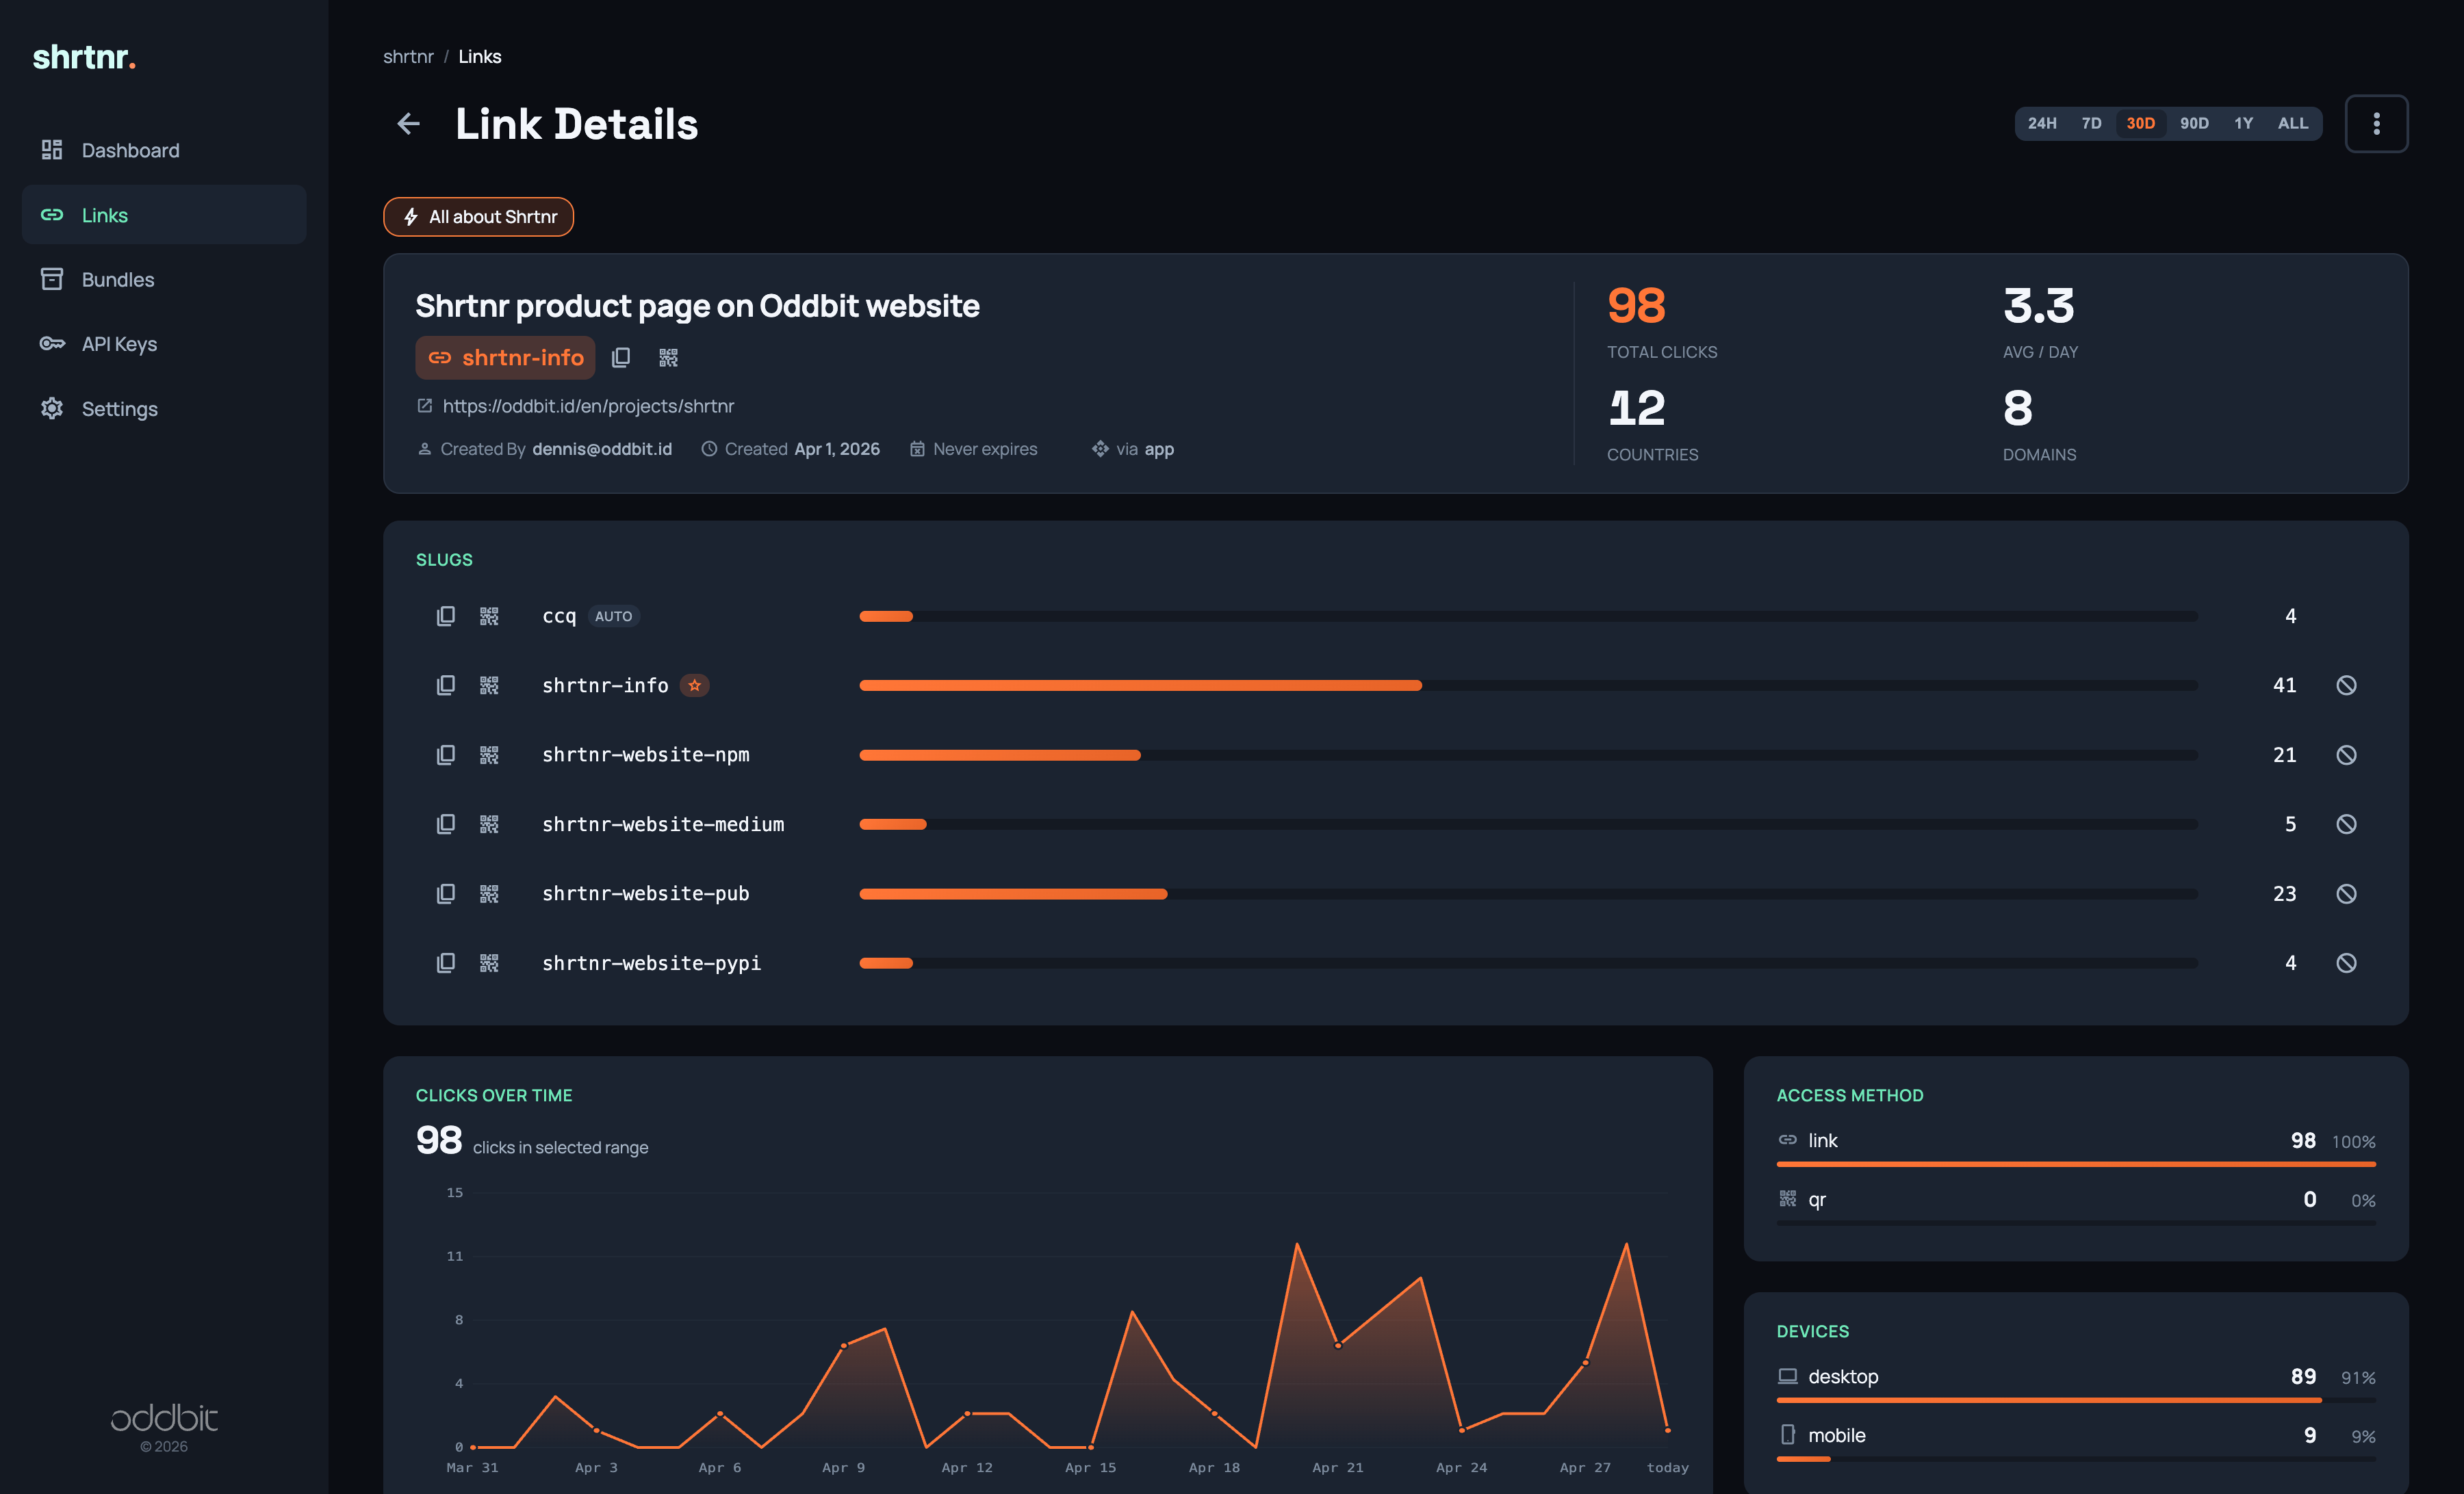This screenshot has height=1494, width=2464.
Task: Open the https://oddbit.id/en/projects/shrtnr URL
Action: click(x=588, y=407)
